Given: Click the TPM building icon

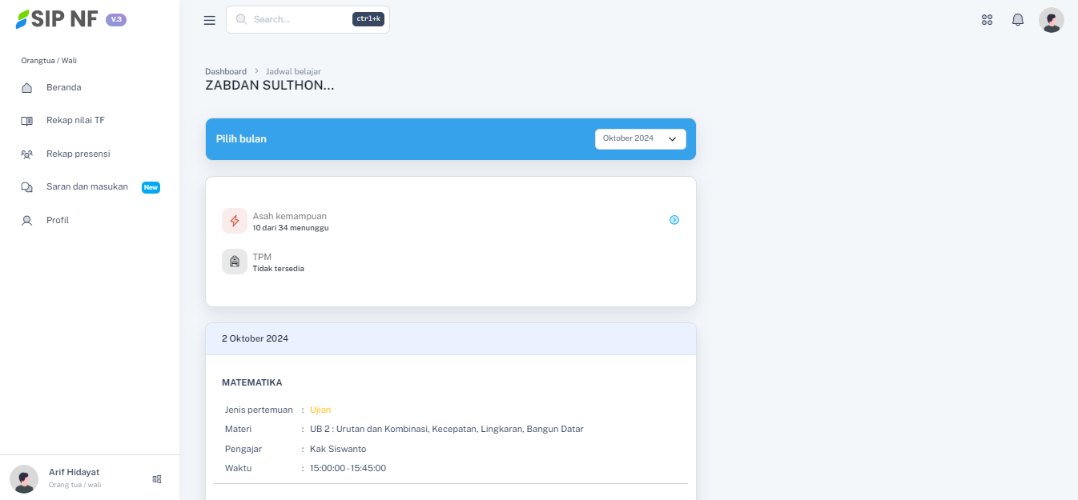Looking at the screenshot, I should tap(235, 262).
